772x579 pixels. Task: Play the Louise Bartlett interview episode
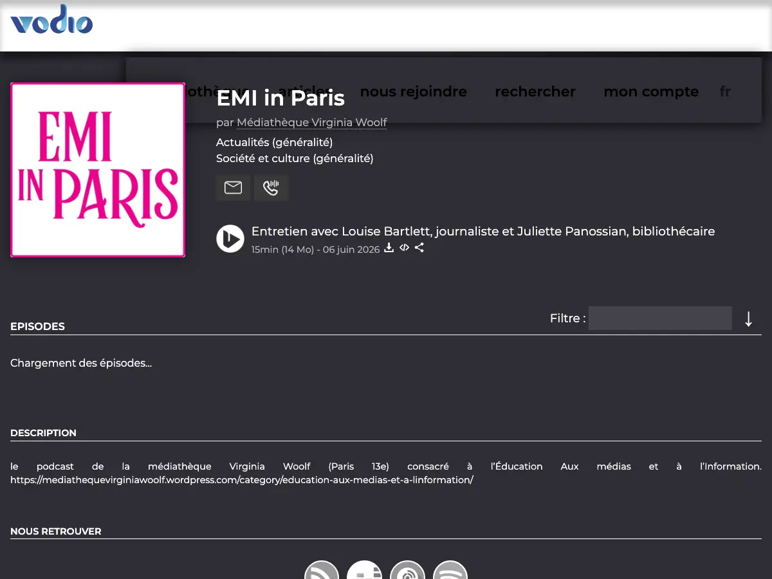click(x=230, y=239)
